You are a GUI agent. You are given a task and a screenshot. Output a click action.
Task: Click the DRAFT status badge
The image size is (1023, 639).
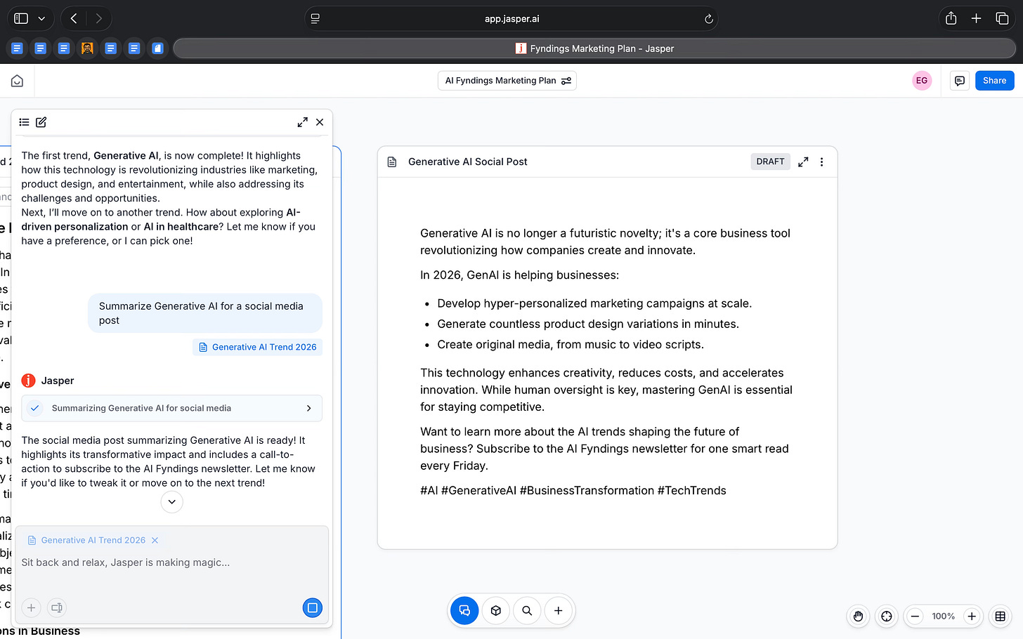click(x=770, y=162)
